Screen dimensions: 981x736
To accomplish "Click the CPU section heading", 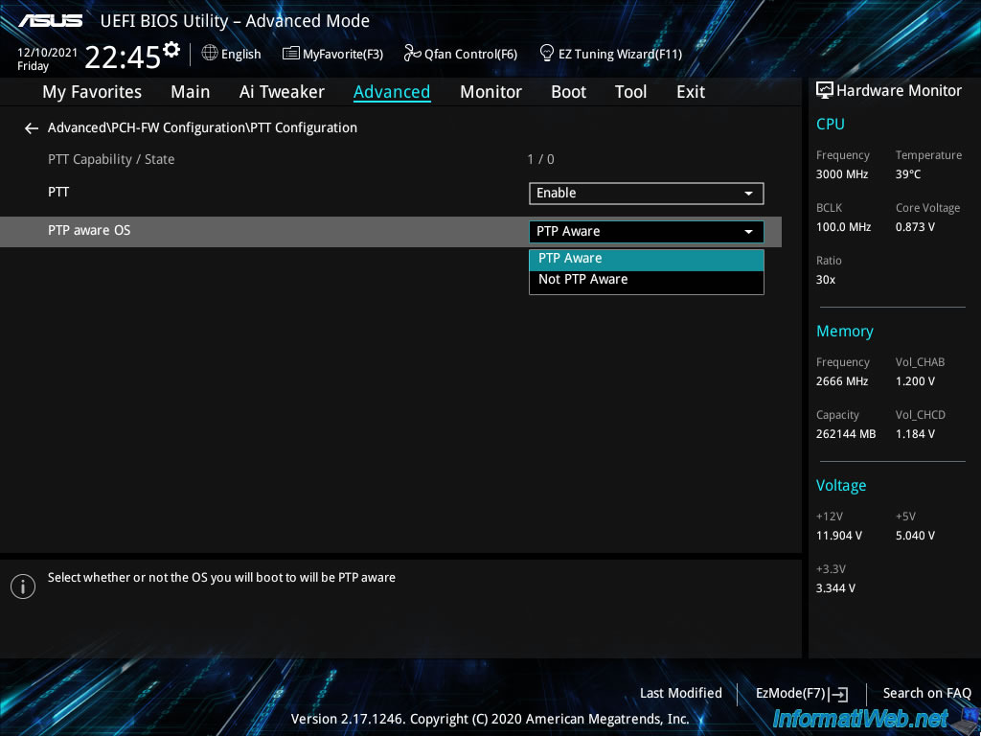I will click(x=831, y=124).
